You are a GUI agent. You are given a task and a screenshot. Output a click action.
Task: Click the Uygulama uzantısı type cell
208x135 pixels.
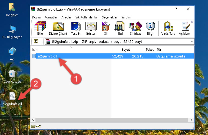click(171, 56)
